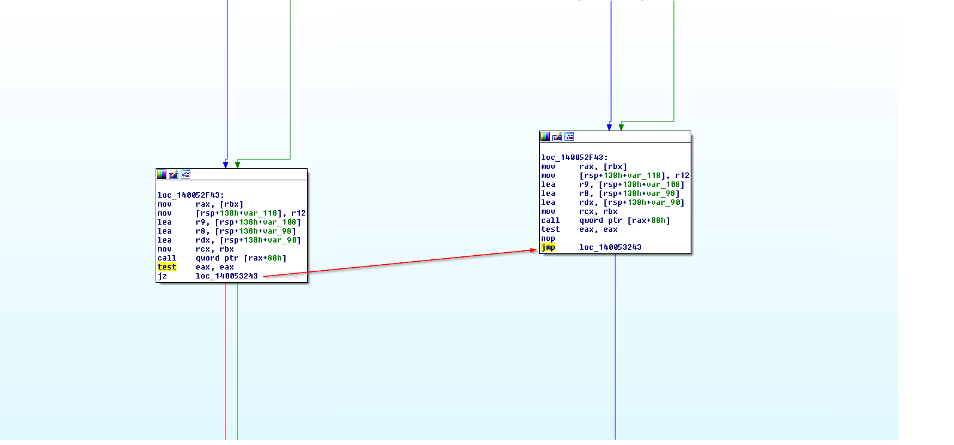Viewport: 954px width, 445px height.
Task: Click jump target loc_140053243 after jz
Action: (x=227, y=276)
